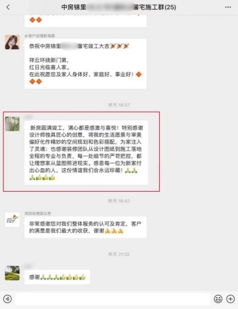Viewport: 238px width, 309px height.
Task: Tap the voice input icon
Action: click(7, 299)
